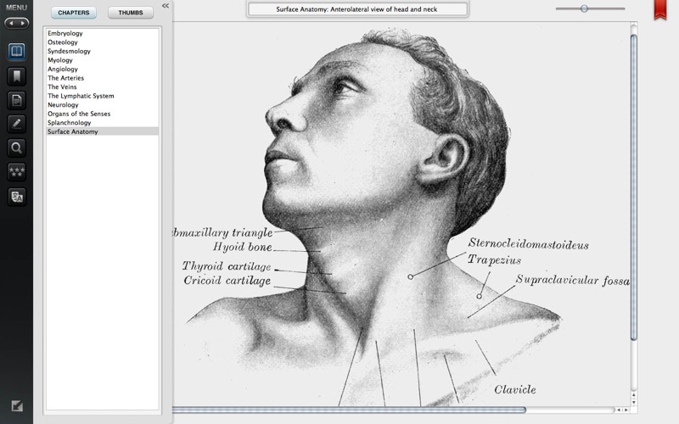The image size is (679, 424).
Task: Open the star ratings icon
Action: click(16, 172)
